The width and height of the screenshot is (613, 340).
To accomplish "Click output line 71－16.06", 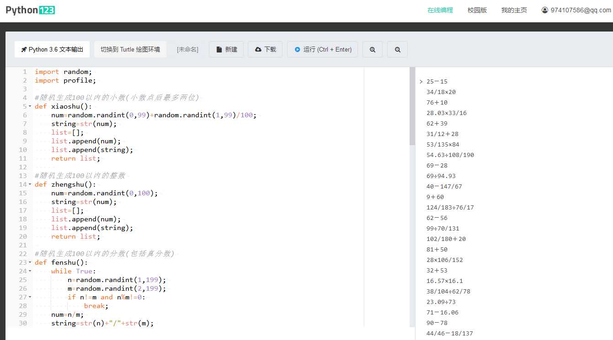I will (x=442, y=313).
